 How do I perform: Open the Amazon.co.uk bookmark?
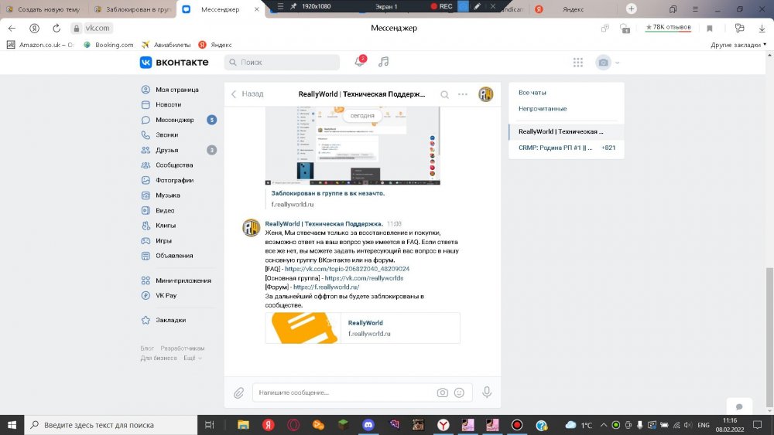pos(40,45)
